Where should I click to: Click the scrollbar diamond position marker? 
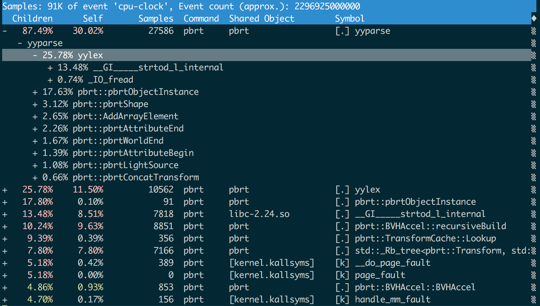coord(534,18)
